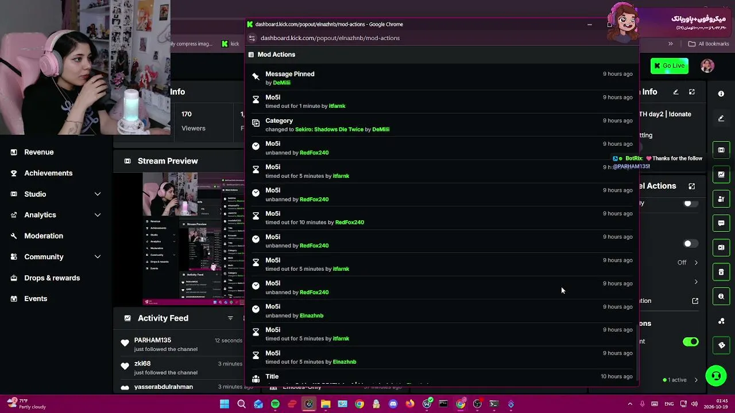Screen dimensions: 735x413
Task: Open the Revenue sidebar section
Action: click(x=39, y=152)
